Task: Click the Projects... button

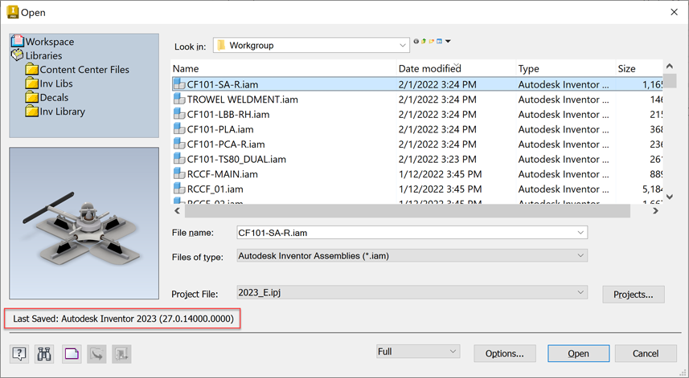Action: (x=634, y=295)
